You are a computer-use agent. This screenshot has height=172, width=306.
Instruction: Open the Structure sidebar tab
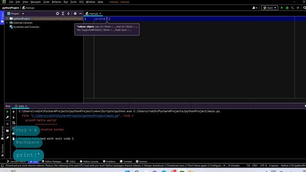click(x=2, y=150)
